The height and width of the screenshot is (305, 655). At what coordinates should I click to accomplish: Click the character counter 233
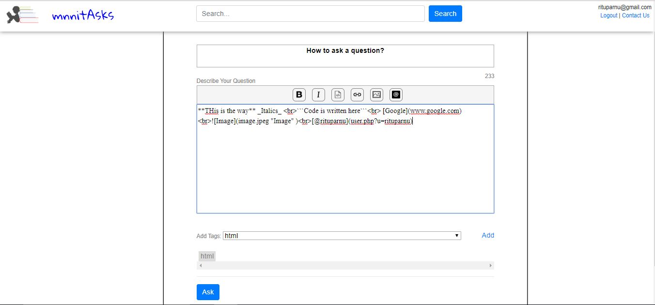(489, 76)
